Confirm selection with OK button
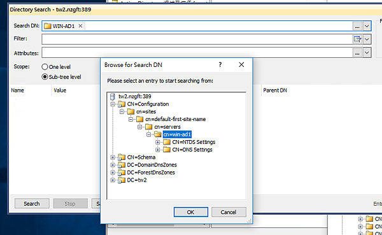The height and width of the screenshot is (235, 382). pyautogui.click(x=191, y=212)
